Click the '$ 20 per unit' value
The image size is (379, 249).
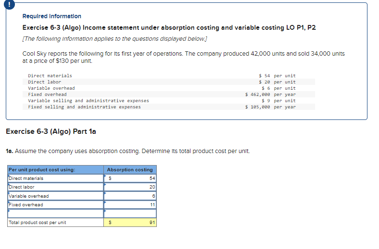coord(277,82)
